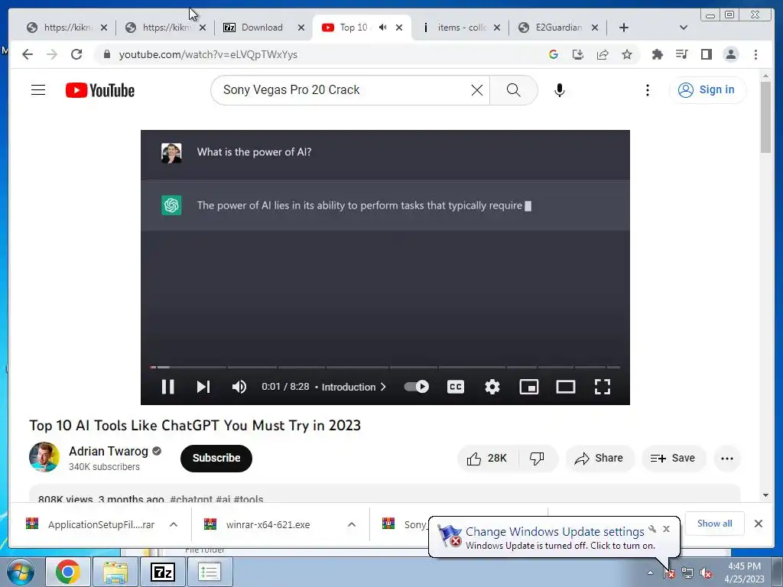783x587 pixels.
Task: Share this video
Action: tap(599, 459)
